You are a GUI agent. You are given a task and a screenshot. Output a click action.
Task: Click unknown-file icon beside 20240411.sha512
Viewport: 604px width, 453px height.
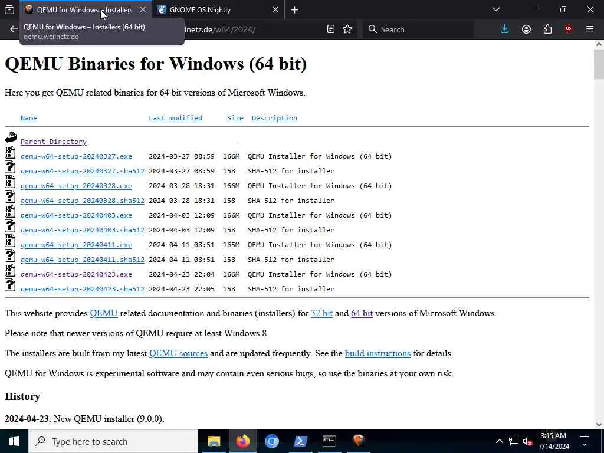10,255
